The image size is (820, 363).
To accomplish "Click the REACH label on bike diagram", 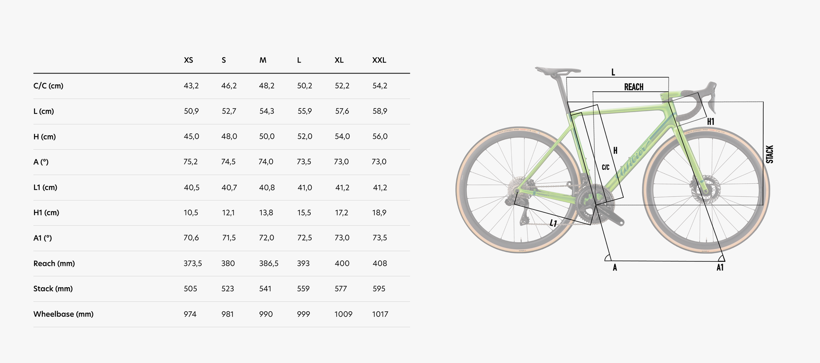I will pos(633,87).
